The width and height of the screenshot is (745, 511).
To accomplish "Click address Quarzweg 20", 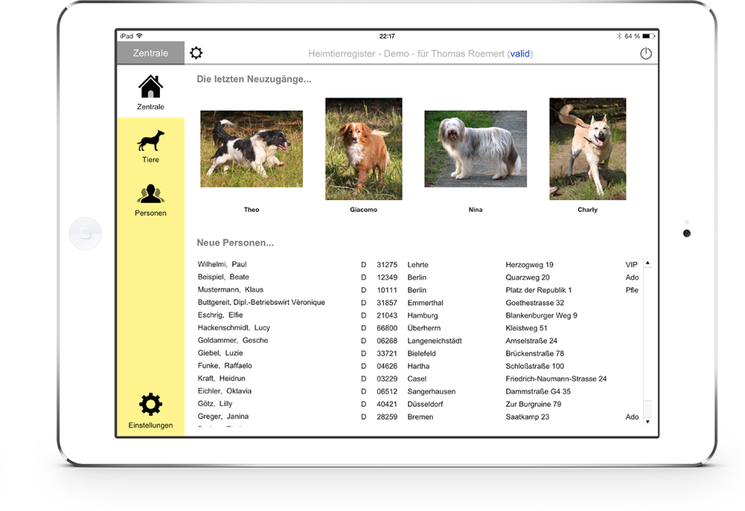I will pyautogui.click(x=527, y=277).
